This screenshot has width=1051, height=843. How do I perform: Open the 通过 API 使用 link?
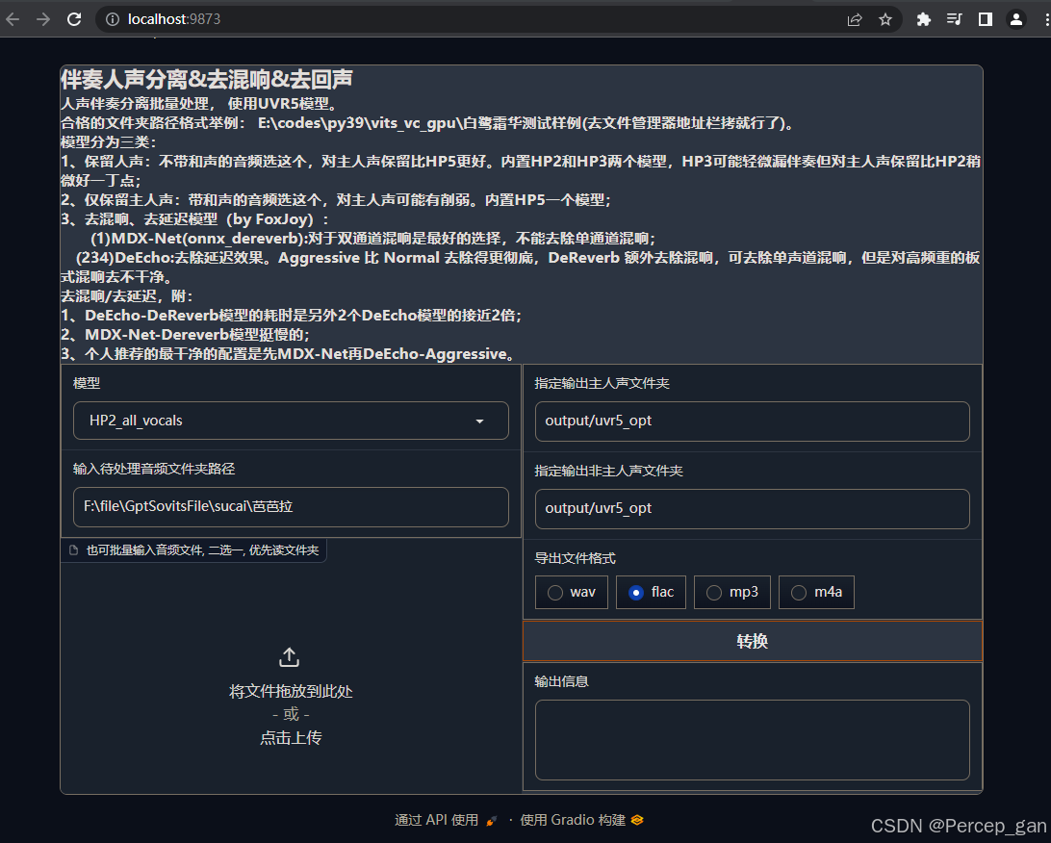tap(446, 820)
